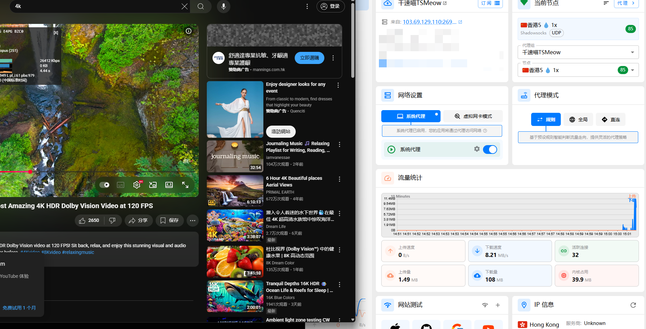Run all site tests with wifi icon
Image resolution: width=646 pixels, height=329 pixels.
[x=485, y=305]
